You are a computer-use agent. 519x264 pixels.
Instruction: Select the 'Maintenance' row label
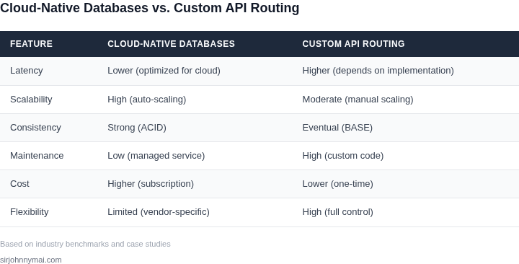tap(37, 156)
